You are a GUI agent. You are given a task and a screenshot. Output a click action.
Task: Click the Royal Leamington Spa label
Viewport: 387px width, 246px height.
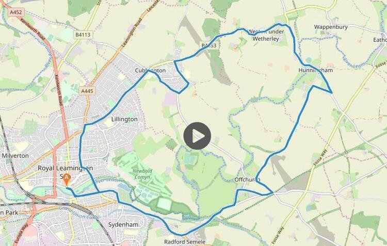click(x=65, y=172)
